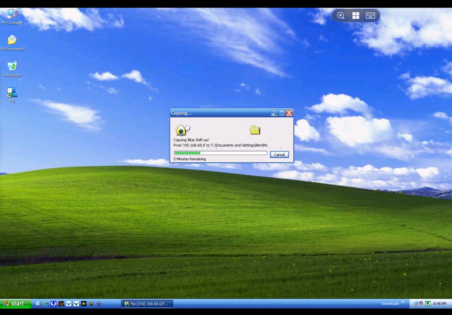Launch the FTP desktop shortcut
The height and width of the screenshot is (315, 452).
coord(12,95)
